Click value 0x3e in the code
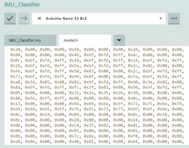Image resolution: width=189 pixels, height=148 pixels. click(x=148, y=82)
